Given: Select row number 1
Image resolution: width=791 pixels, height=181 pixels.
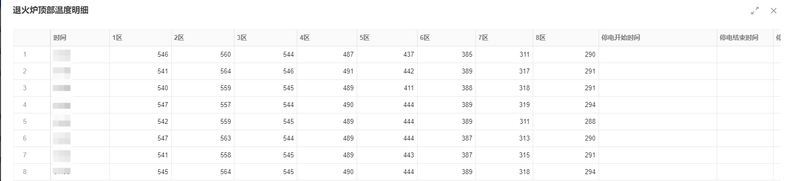Looking at the screenshot, I should pyautogui.click(x=25, y=55).
